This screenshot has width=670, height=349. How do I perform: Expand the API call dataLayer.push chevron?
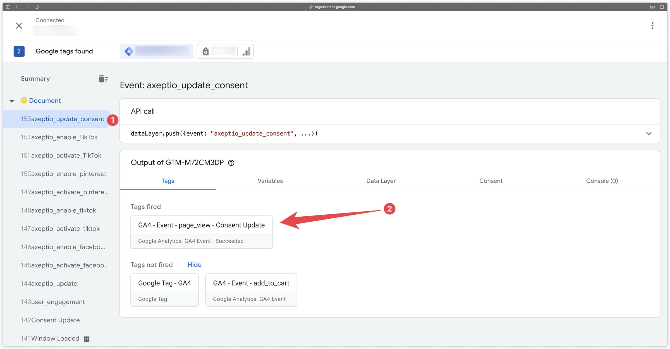(649, 134)
